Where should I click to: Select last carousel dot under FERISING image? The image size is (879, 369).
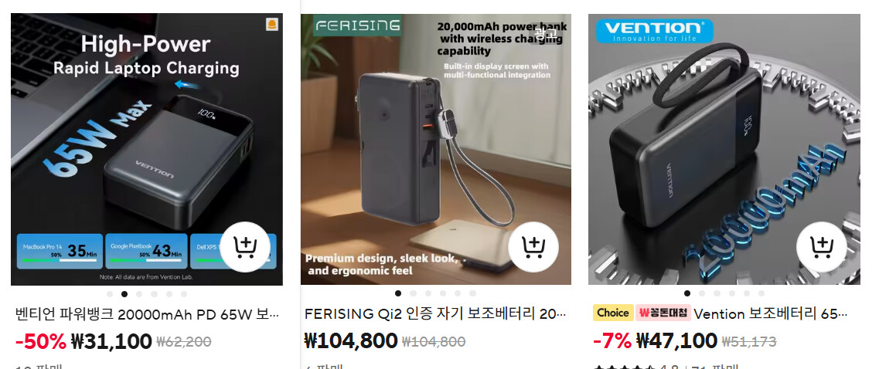(472, 293)
